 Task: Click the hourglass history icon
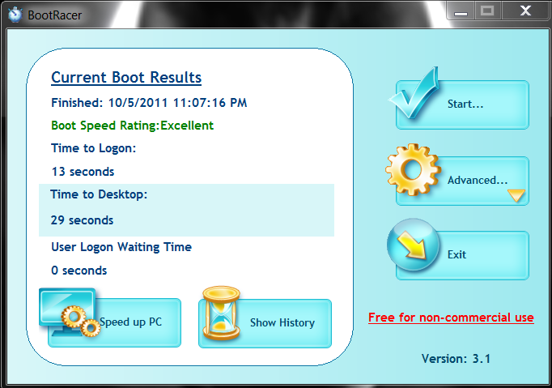pos(222,313)
